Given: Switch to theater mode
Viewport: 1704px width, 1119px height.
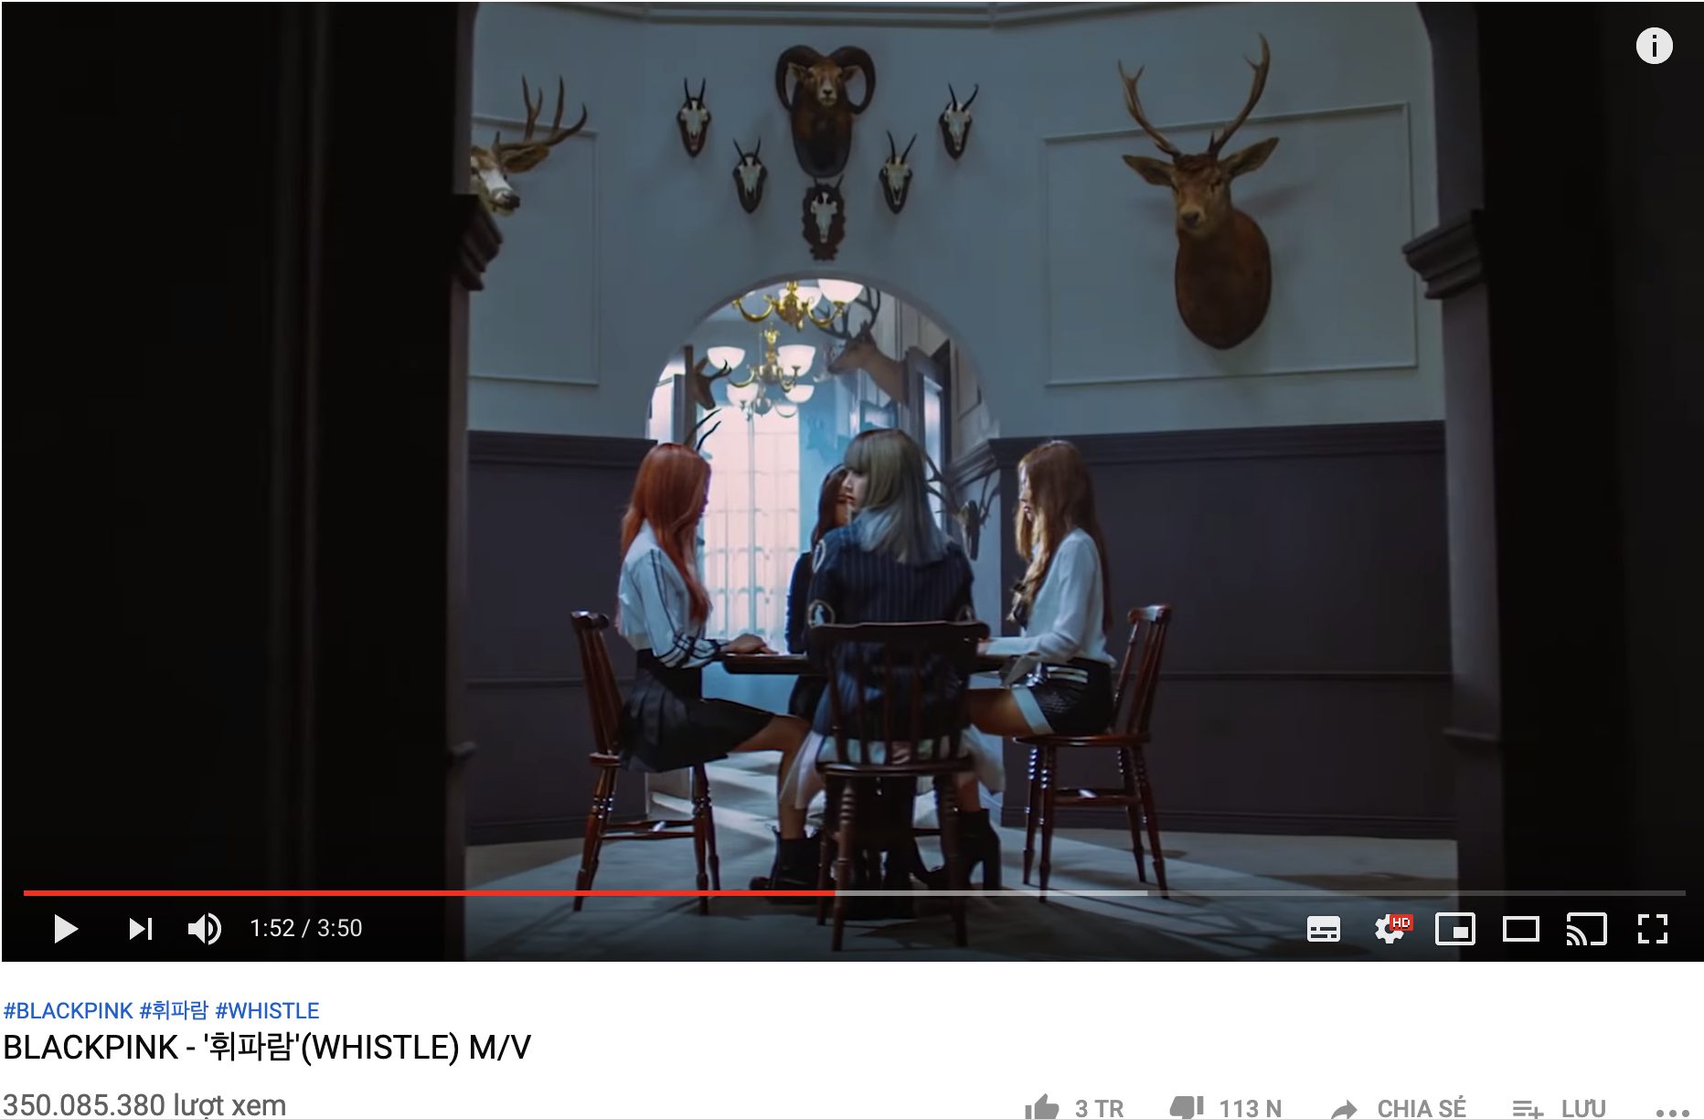Looking at the screenshot, I should pyautogui.click(x=1521, y=930).
